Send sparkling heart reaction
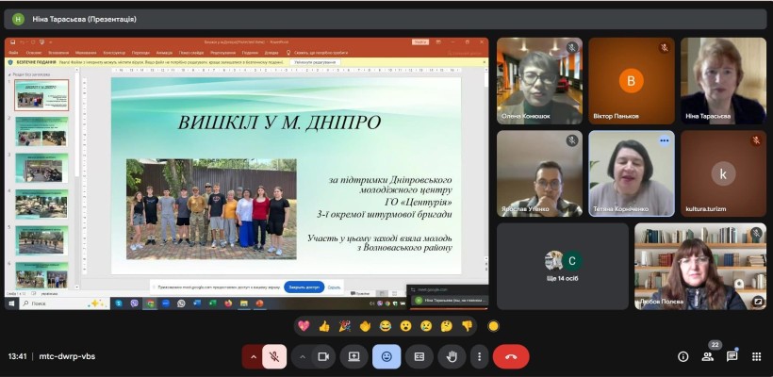Screen dimensions: 773x377 click(304, 326)
